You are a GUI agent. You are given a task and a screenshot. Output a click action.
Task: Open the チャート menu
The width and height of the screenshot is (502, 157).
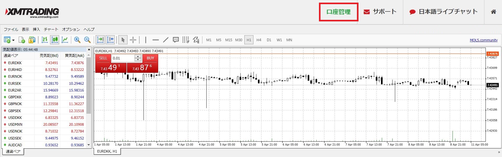(x=51, y=29)
